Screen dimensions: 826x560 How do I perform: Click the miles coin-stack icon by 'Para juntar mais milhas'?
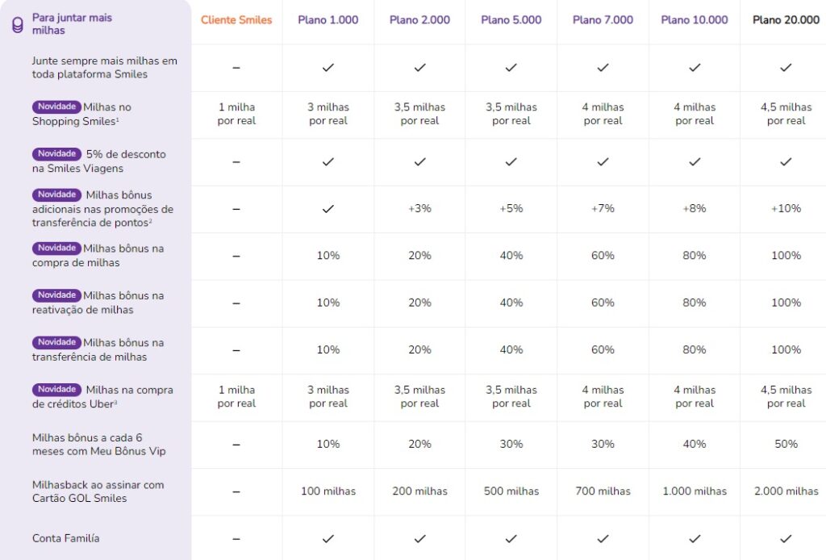tap(18, 25)
